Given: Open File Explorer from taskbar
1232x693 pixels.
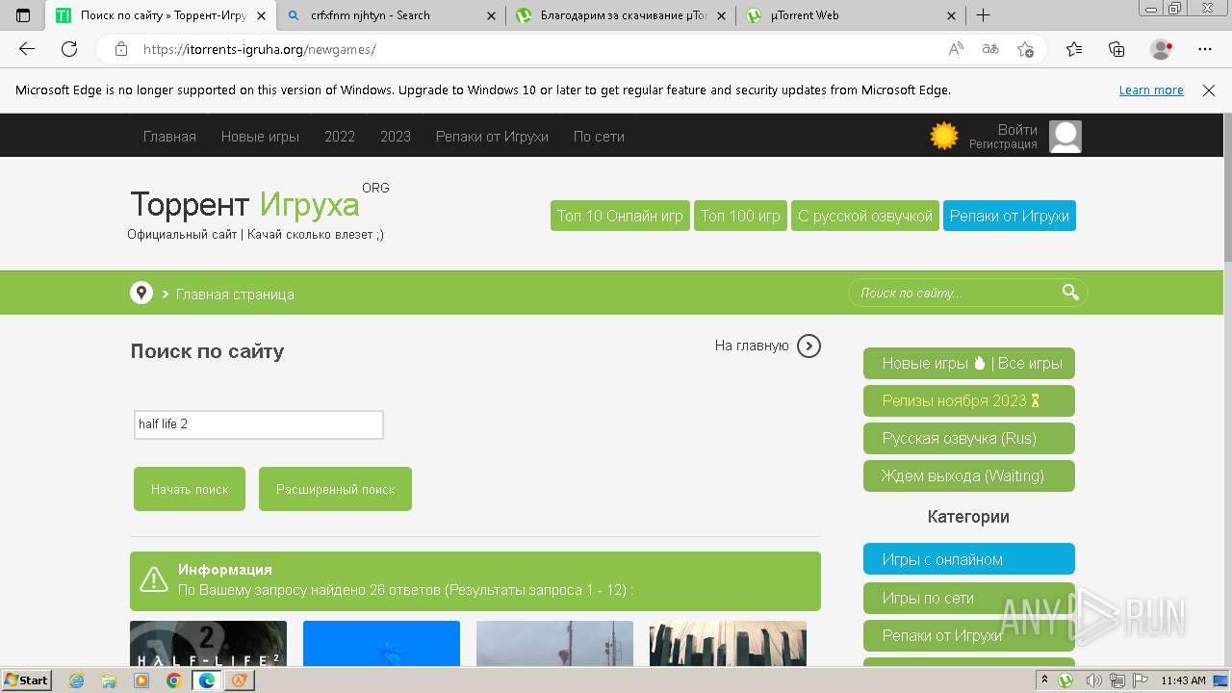Looking at the screenshot, I should [x=109, y=680].
